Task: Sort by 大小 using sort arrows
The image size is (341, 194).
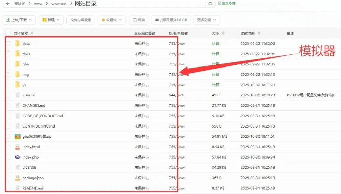Action: 223,33
